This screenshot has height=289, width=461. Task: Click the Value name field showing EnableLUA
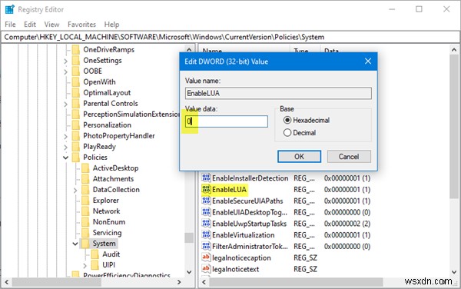tap(278, 93)
